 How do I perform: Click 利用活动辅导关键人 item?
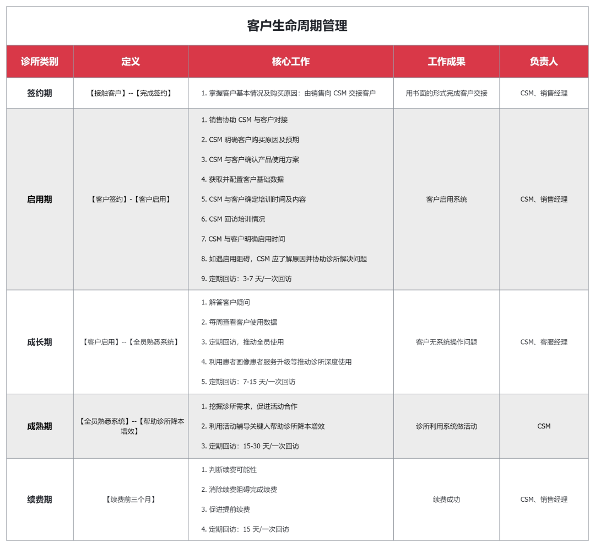(x=263, y=426)
